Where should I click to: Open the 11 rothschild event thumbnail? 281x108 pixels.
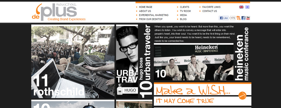(73, 61)
